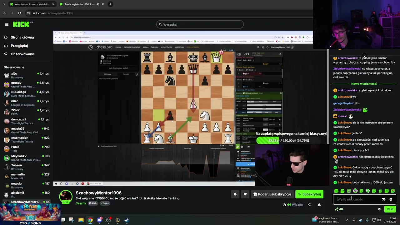Focus the Wyszukaj search field
Image resolution: width=400 pixels, height=225 pixels.
pos(200,24)
